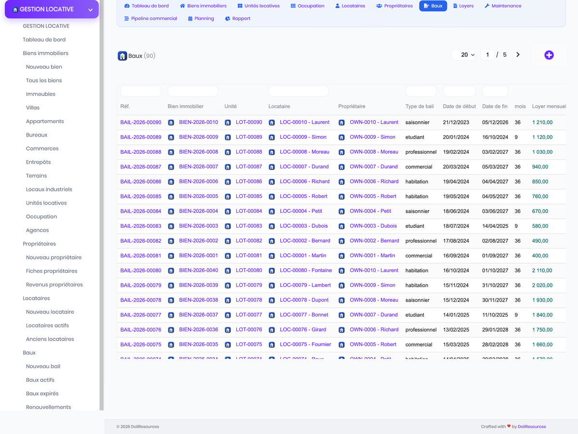Click the property icon beside BIEN-2026-0040

(x=171, y=271)
